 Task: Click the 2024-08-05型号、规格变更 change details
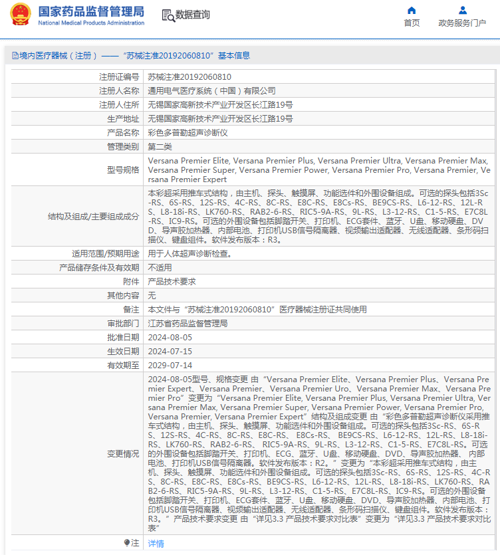pyautogui.click(x=319, y=454)
